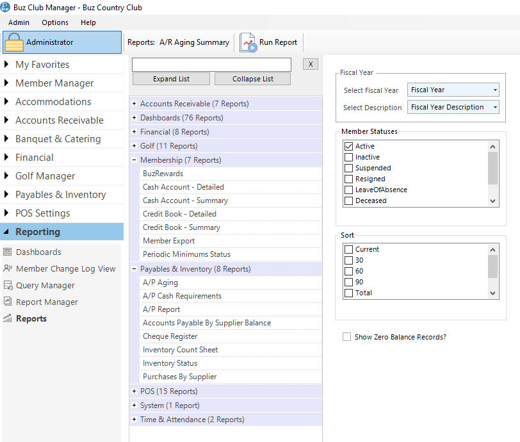Open Dashboards from the Reporting submenu
The height and width of the screenshot is (442, 520).
point(38,252)
